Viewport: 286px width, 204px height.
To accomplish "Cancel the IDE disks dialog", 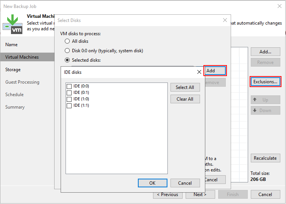I will point(185,183).
